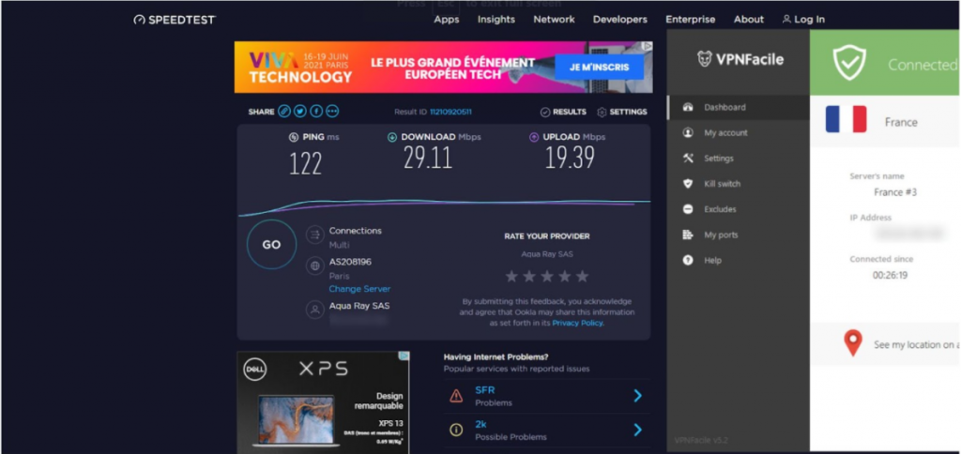This screenshot has height=454, width=961.
Task: Click Change Server link
Action: coord(359,289)
